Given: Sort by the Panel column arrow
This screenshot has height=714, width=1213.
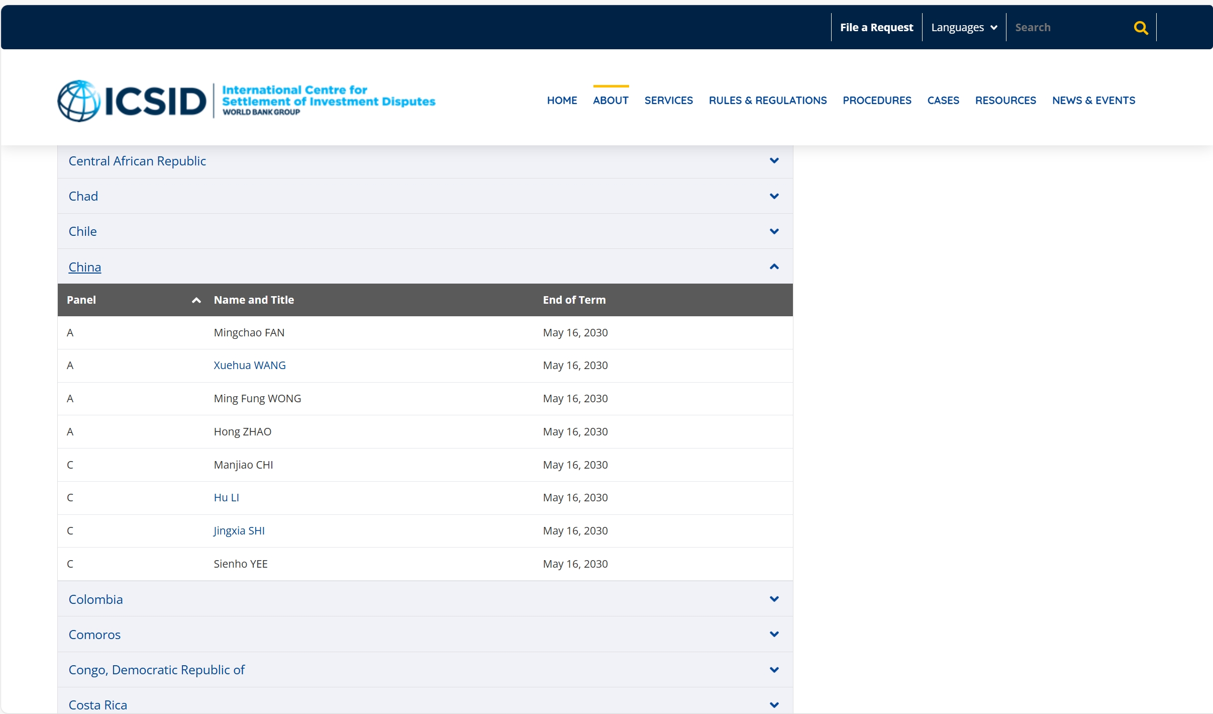Looking at the screenshot, I should [196, 300].
